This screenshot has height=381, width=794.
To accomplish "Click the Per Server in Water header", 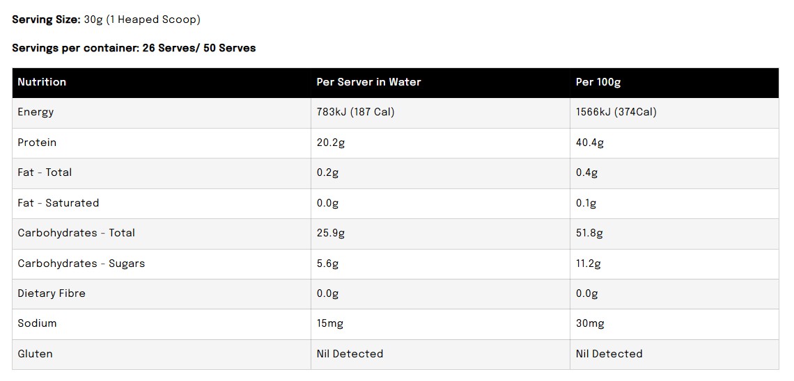I will click(x=368, y=82).
